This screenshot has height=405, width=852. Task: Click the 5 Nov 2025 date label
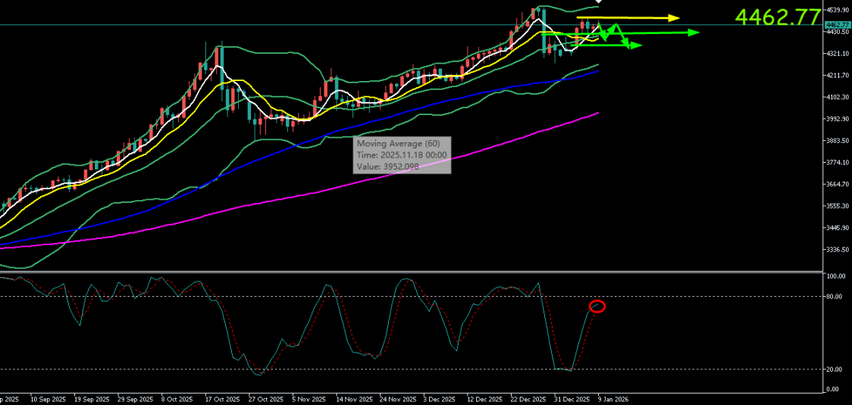pos(311,398)
